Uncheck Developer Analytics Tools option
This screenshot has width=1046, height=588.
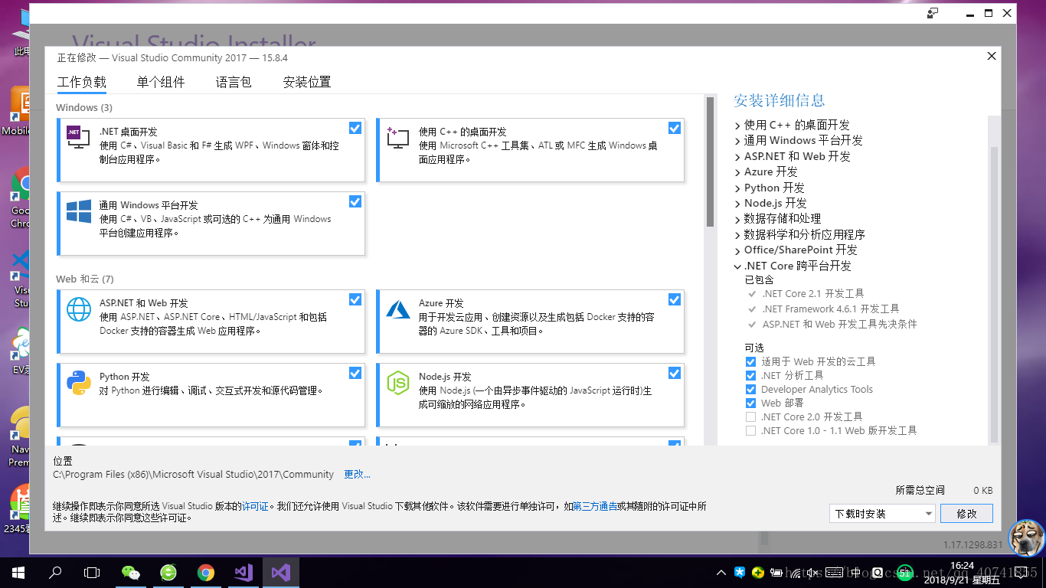[750, 389]
